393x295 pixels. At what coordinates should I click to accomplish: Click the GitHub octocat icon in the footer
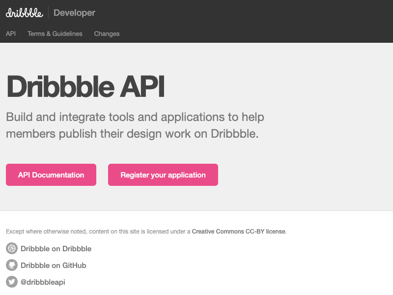coord(12,265)
